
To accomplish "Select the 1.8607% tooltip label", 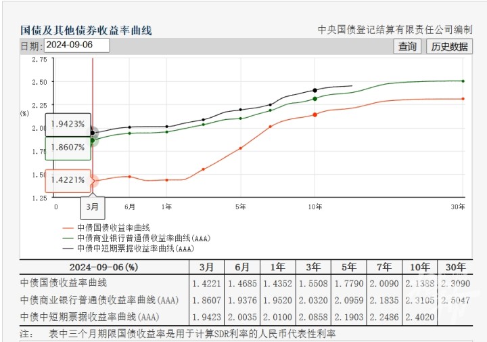I will click(x=68, y=148).
